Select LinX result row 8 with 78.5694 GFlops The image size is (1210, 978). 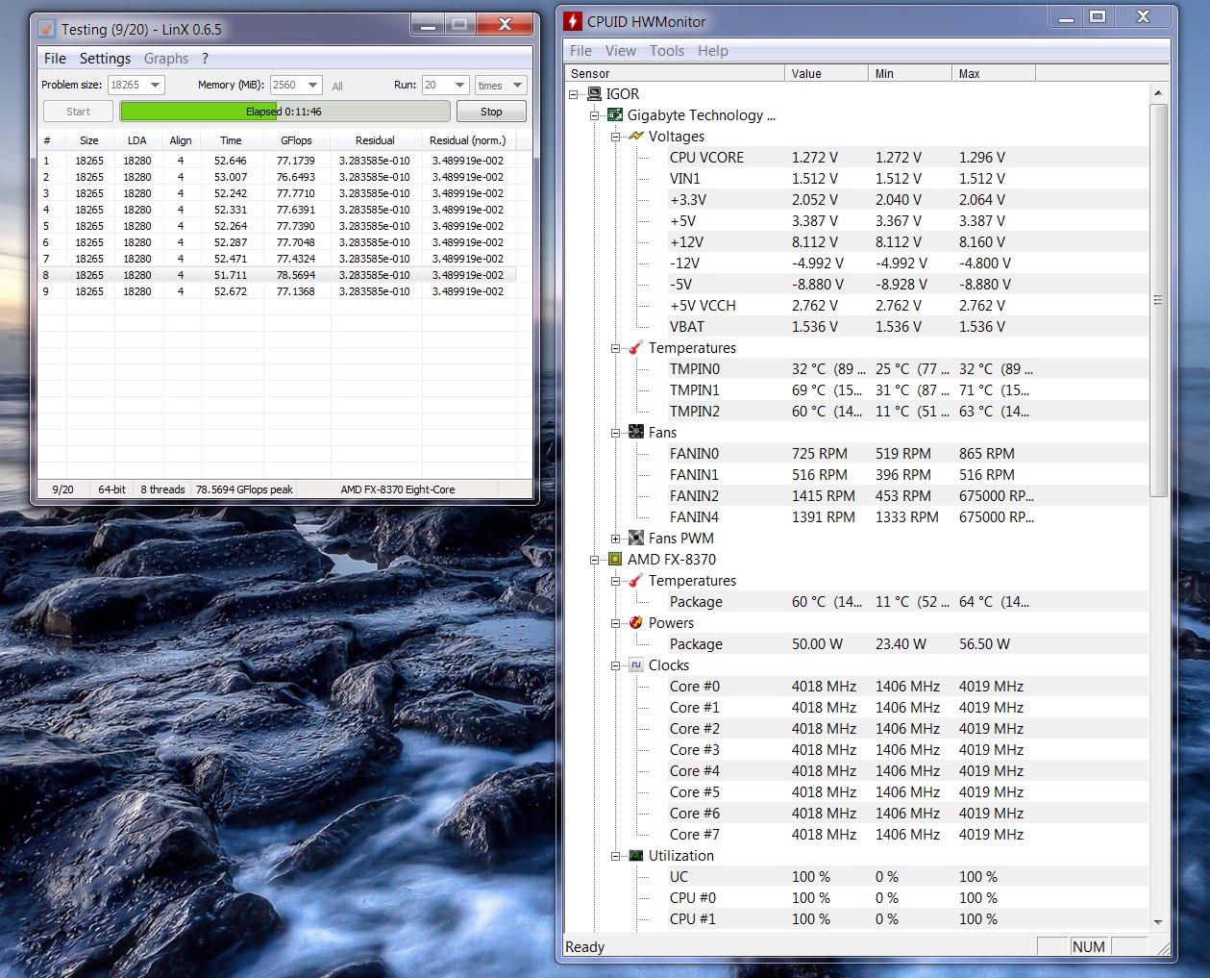click(x=277, y=275)
